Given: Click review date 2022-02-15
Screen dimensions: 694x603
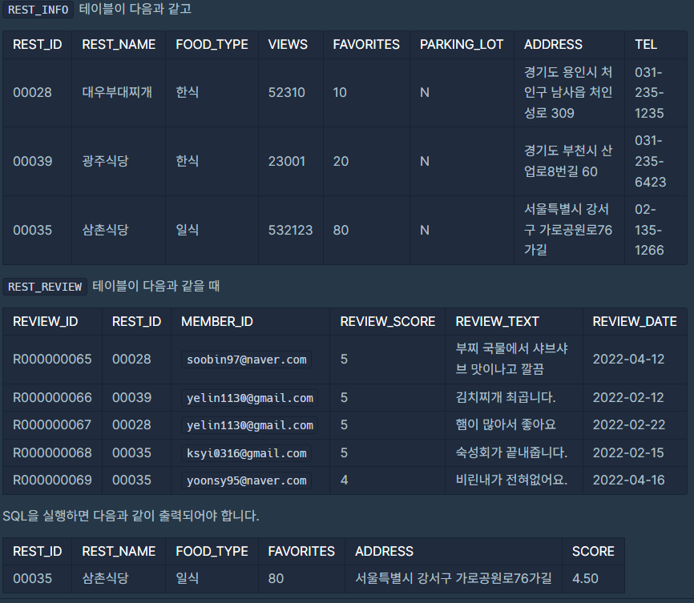Looking at the screenshot, I should tap(628, 453).
